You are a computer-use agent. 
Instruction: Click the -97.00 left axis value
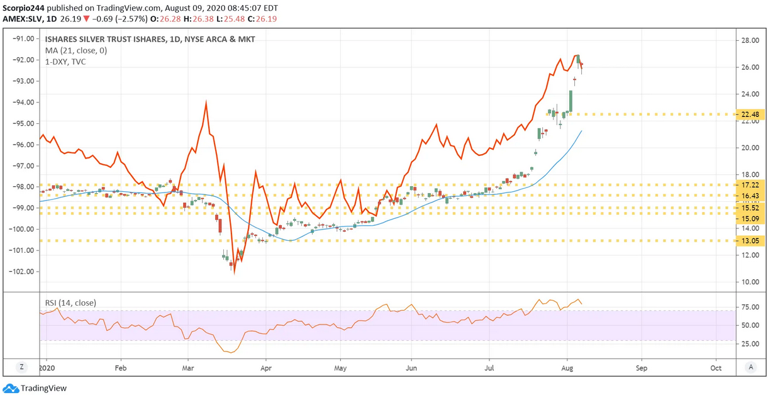[x=22, y=166]
